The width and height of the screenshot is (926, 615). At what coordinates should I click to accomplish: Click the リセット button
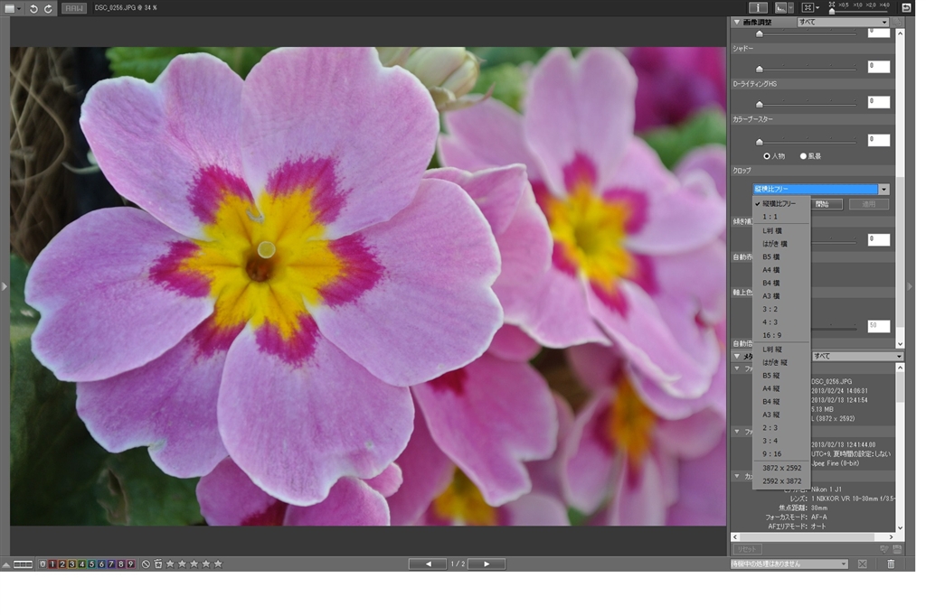click(747, 549)
